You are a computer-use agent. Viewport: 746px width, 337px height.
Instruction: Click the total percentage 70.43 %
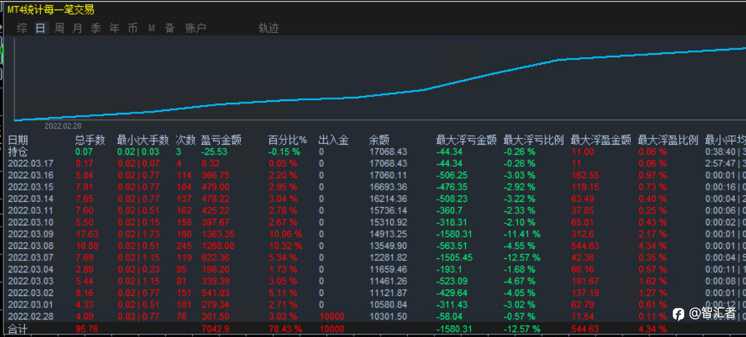(285, 328)
